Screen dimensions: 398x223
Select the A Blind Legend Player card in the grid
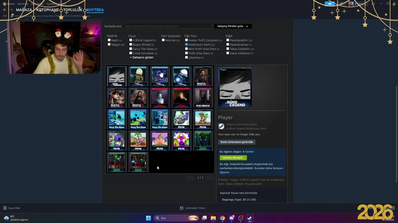pos(117,76)
